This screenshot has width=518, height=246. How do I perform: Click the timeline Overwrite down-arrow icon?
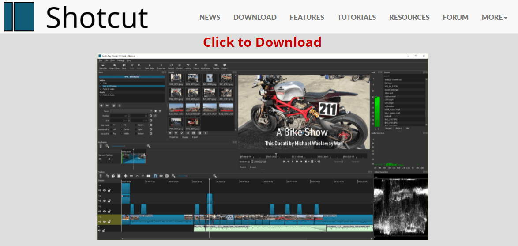click(x=143, y=176)
